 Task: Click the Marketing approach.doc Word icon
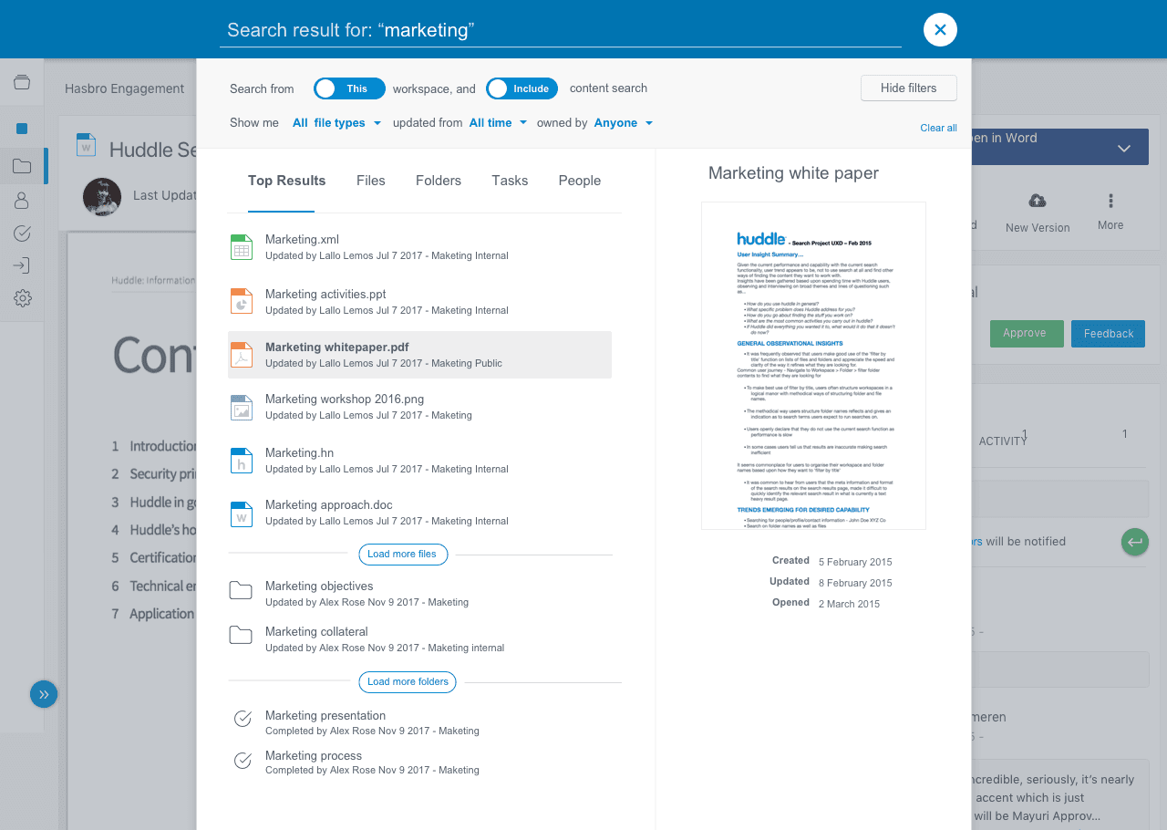241,514
